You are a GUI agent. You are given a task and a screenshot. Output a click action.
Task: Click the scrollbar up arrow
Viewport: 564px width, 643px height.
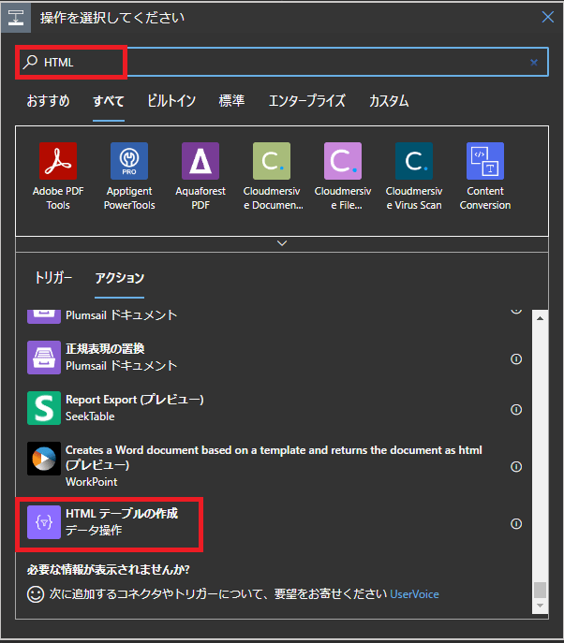[x=541, y=318]
